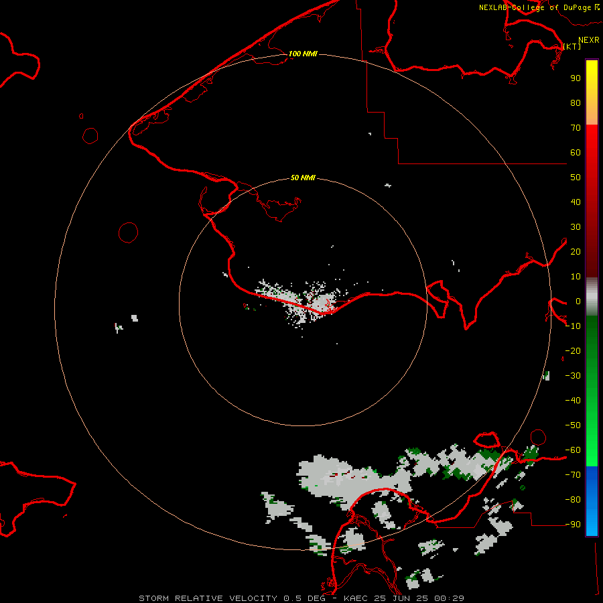Click the 30 value on velocity scale

point(576,227)
